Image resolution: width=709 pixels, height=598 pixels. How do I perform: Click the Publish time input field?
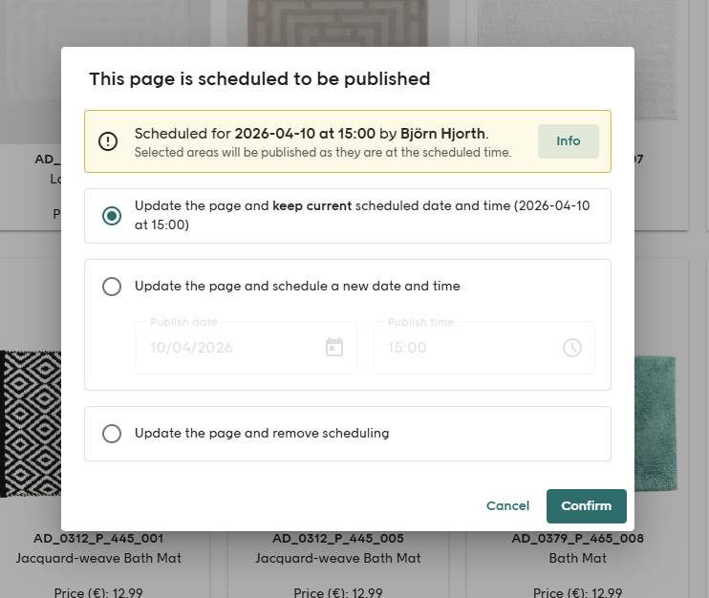pos(468,348)
